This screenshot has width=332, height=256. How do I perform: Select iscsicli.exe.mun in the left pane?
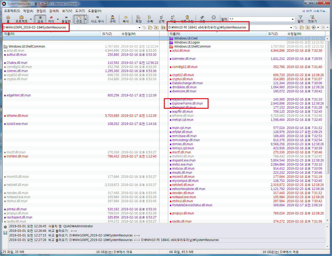point(17,124)
